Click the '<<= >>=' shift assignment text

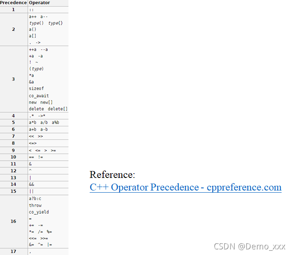pyautogui.click(x=39, y=239)
